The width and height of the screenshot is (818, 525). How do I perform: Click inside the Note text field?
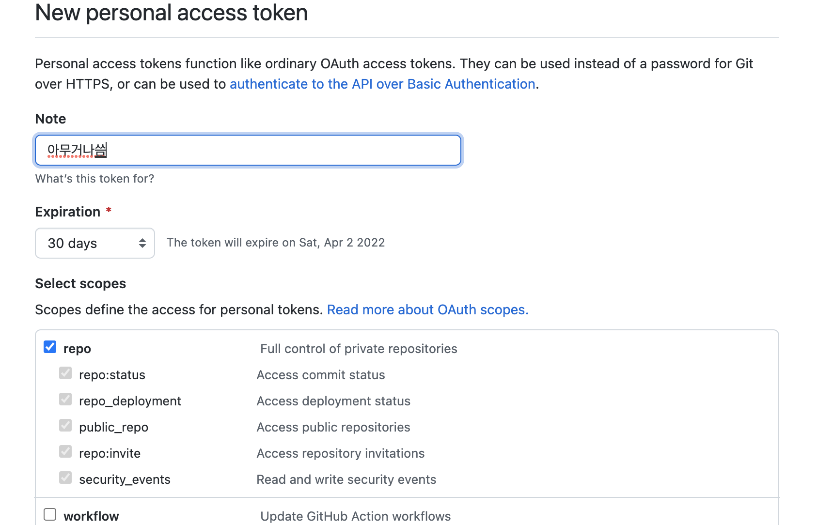247,150
